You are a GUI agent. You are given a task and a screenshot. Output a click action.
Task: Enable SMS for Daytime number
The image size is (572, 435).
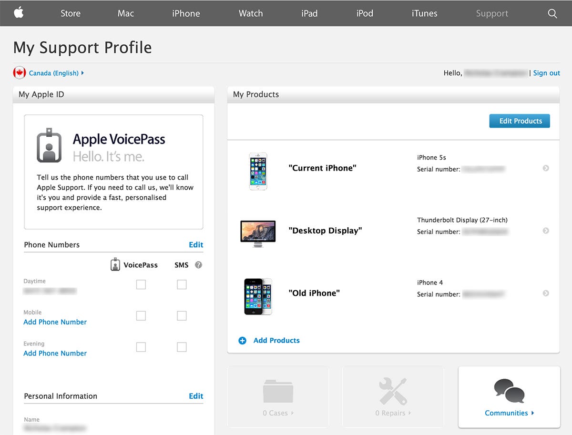[x=182, y=284]
